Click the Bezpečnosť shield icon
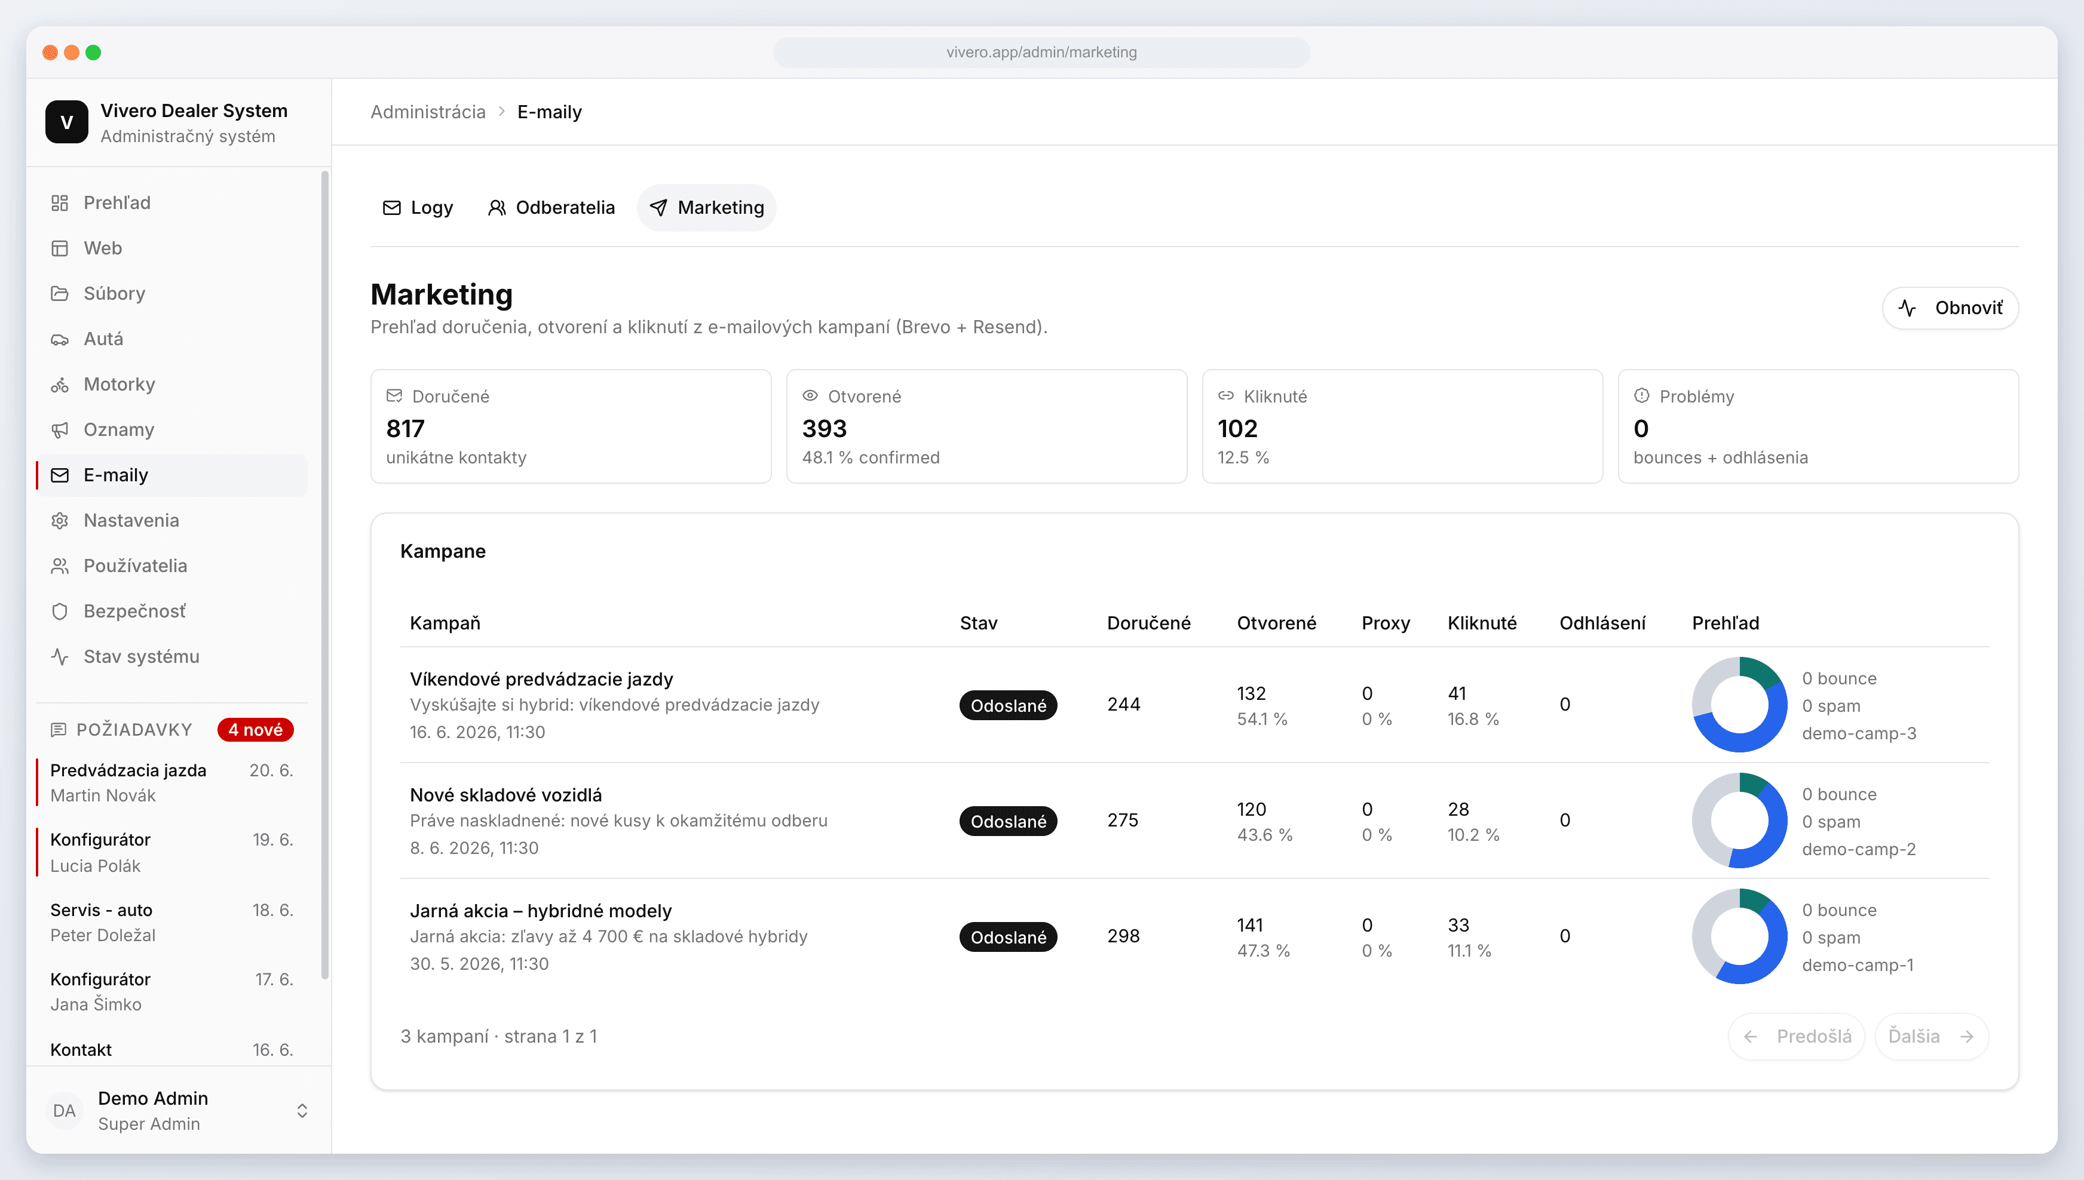 59,611
